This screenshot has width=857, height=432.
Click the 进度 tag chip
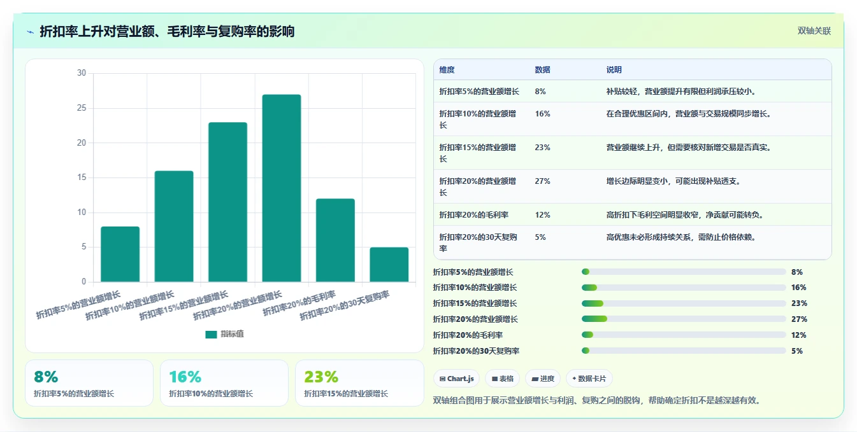tap(543, 379)
